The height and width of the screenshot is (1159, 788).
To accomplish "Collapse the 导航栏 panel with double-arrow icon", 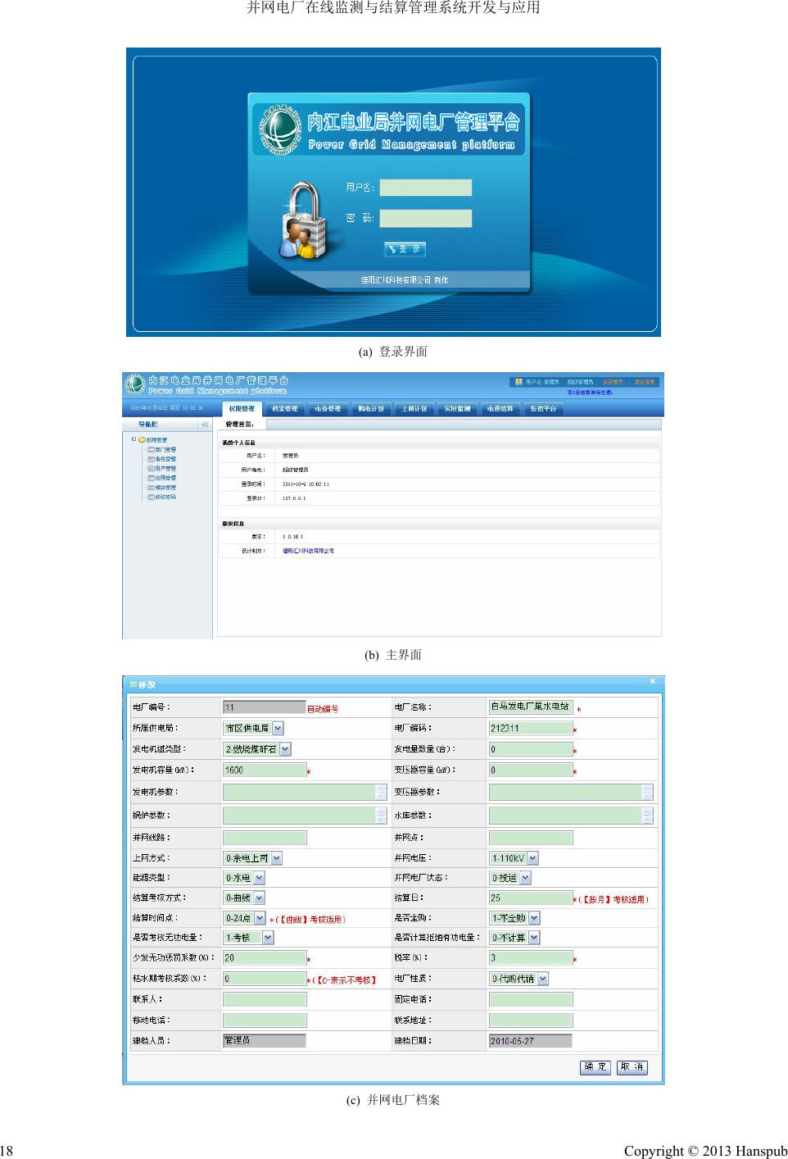I will pos(205,425).
